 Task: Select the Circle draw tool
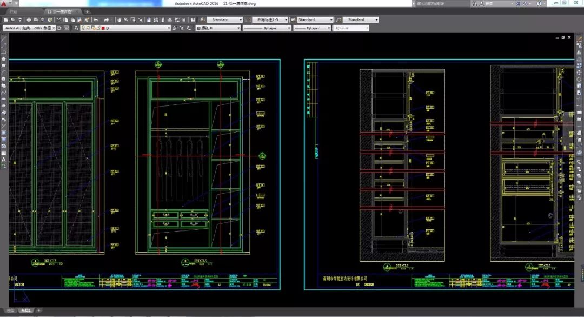tap(4, 79)
